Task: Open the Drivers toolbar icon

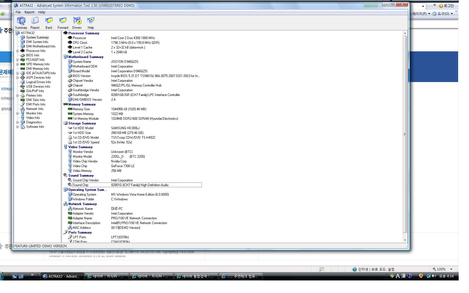Action: coord(77,23)
